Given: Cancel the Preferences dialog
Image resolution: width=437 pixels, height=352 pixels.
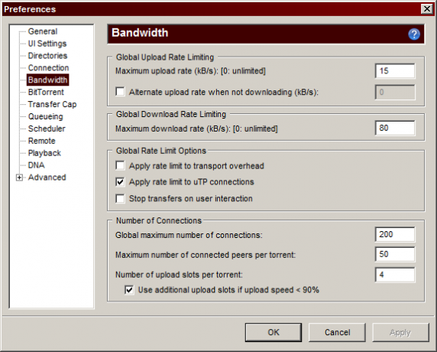Looking at the screenshot, I should pos(337,332).
